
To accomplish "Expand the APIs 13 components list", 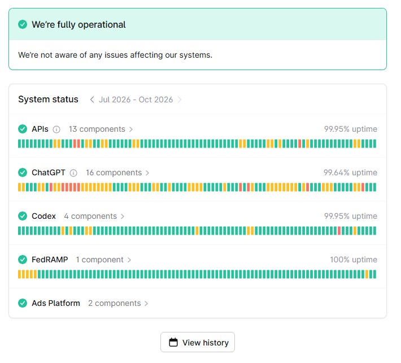I will click(x=101, y=129).
